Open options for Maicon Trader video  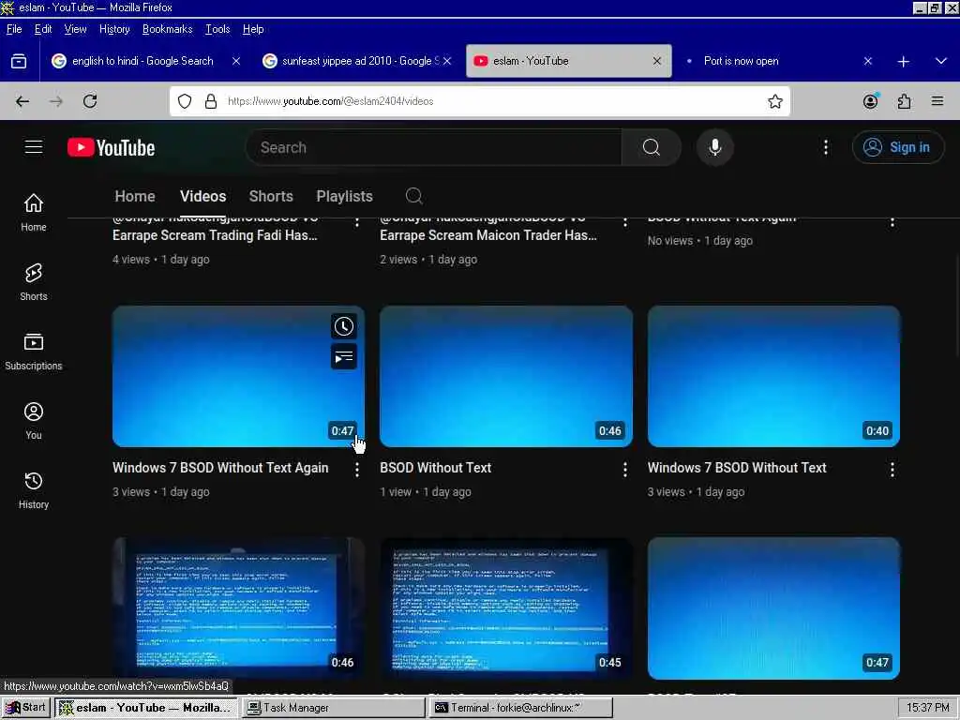pyautogui.click(x=624, y=221)
